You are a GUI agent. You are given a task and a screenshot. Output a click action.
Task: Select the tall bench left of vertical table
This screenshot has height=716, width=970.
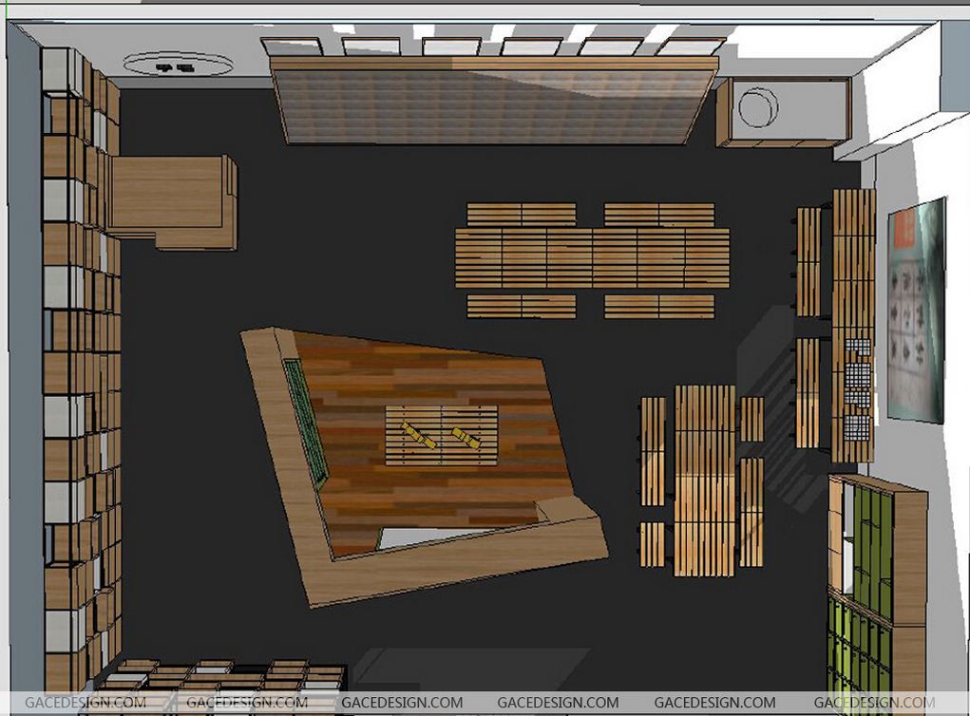pos(653,450)
